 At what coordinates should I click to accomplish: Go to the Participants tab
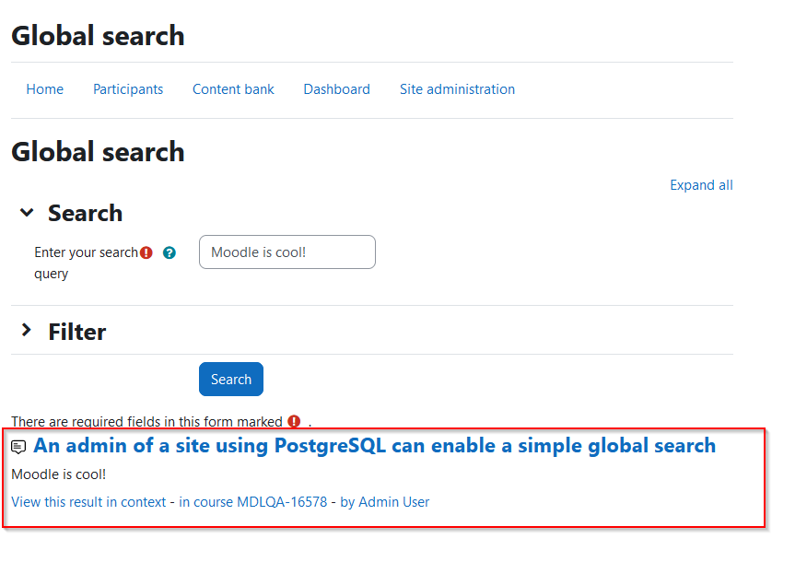click(x=128, y=89)
